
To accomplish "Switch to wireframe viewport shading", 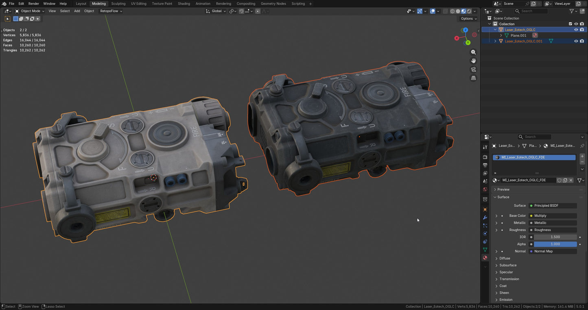I will [452, 11].
